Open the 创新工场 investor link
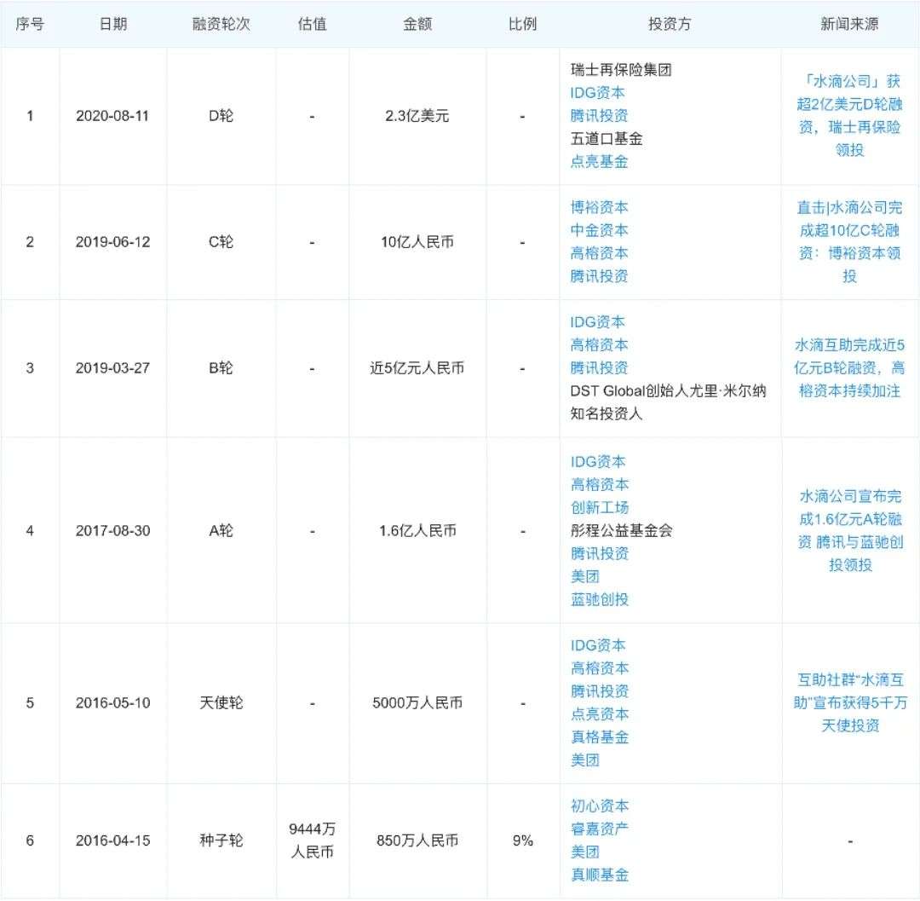The image size is (920, 901). [599, 508]
